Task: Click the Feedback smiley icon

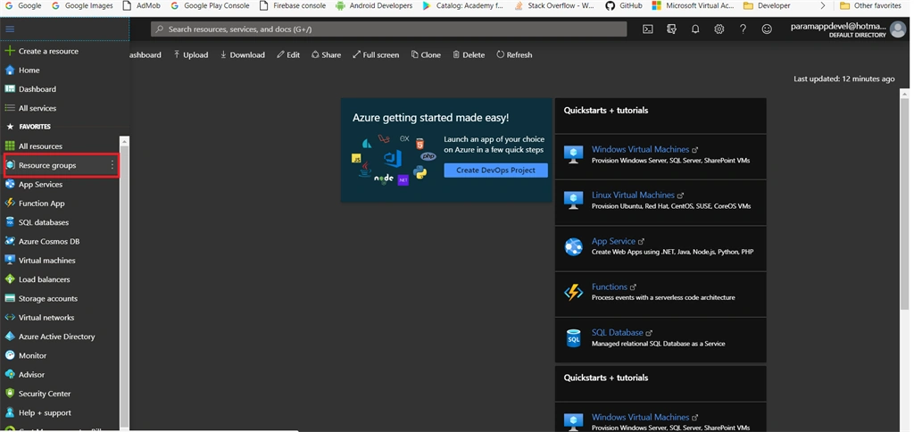Action: point(767,29)
